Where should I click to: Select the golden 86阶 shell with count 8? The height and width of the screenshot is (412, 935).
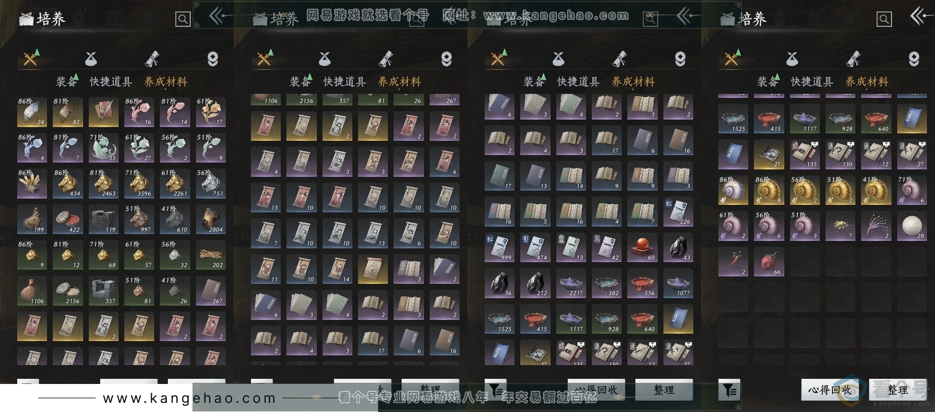click(x=769, y=190)
